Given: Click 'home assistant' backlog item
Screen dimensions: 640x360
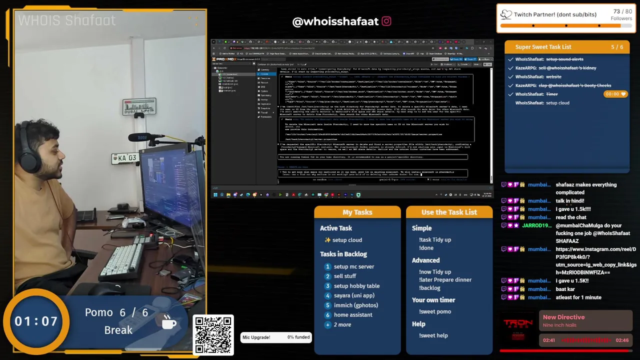Looking at the screenshot, I should click(x=353, y=315).
